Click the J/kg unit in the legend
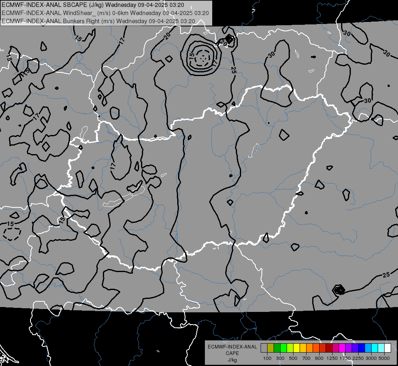Image resolution: width=398 pixels, height=366 pixels. [x=232, y=360]
